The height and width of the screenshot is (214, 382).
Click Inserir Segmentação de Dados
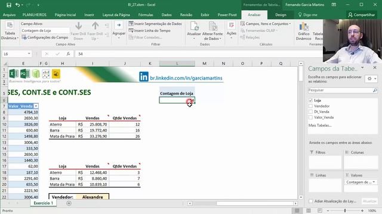(x=155, y=24)
